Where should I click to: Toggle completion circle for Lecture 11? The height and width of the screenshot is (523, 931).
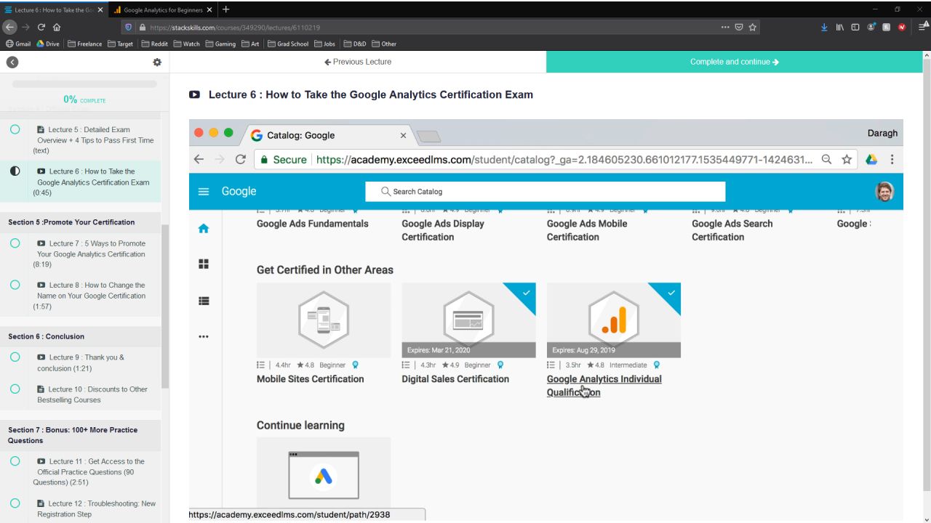tap(15, 461)
